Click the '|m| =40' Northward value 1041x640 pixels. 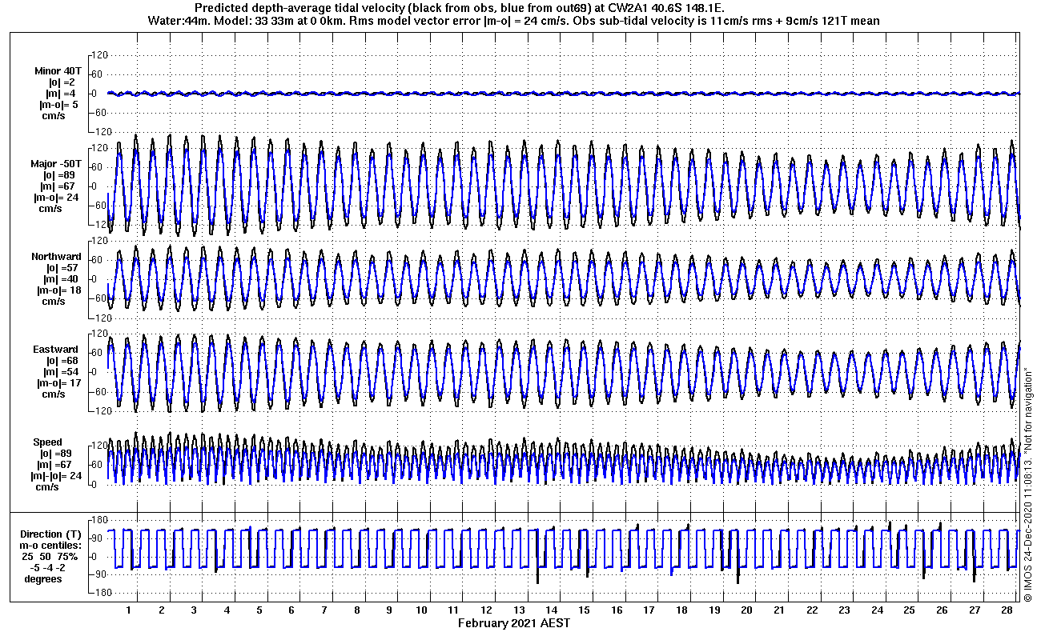[62, 279]
